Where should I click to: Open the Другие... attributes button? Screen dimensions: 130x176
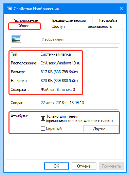[x=101, y=129]
